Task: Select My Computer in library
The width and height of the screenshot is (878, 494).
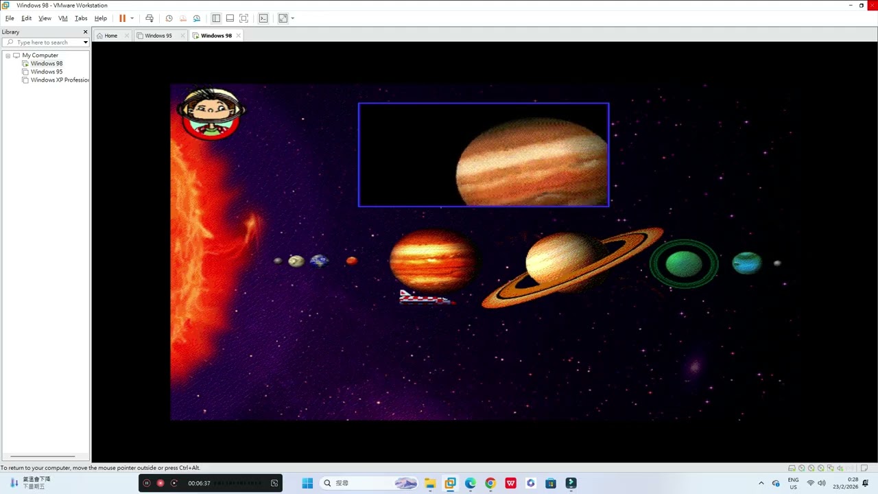Action: coord(40,56)
